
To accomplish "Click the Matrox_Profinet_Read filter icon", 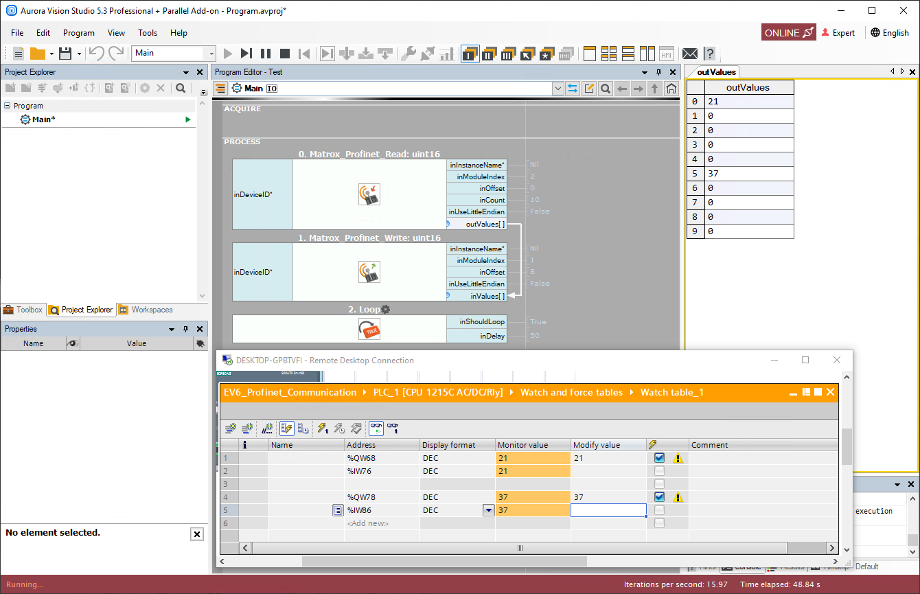I will (x=369, y=194).
